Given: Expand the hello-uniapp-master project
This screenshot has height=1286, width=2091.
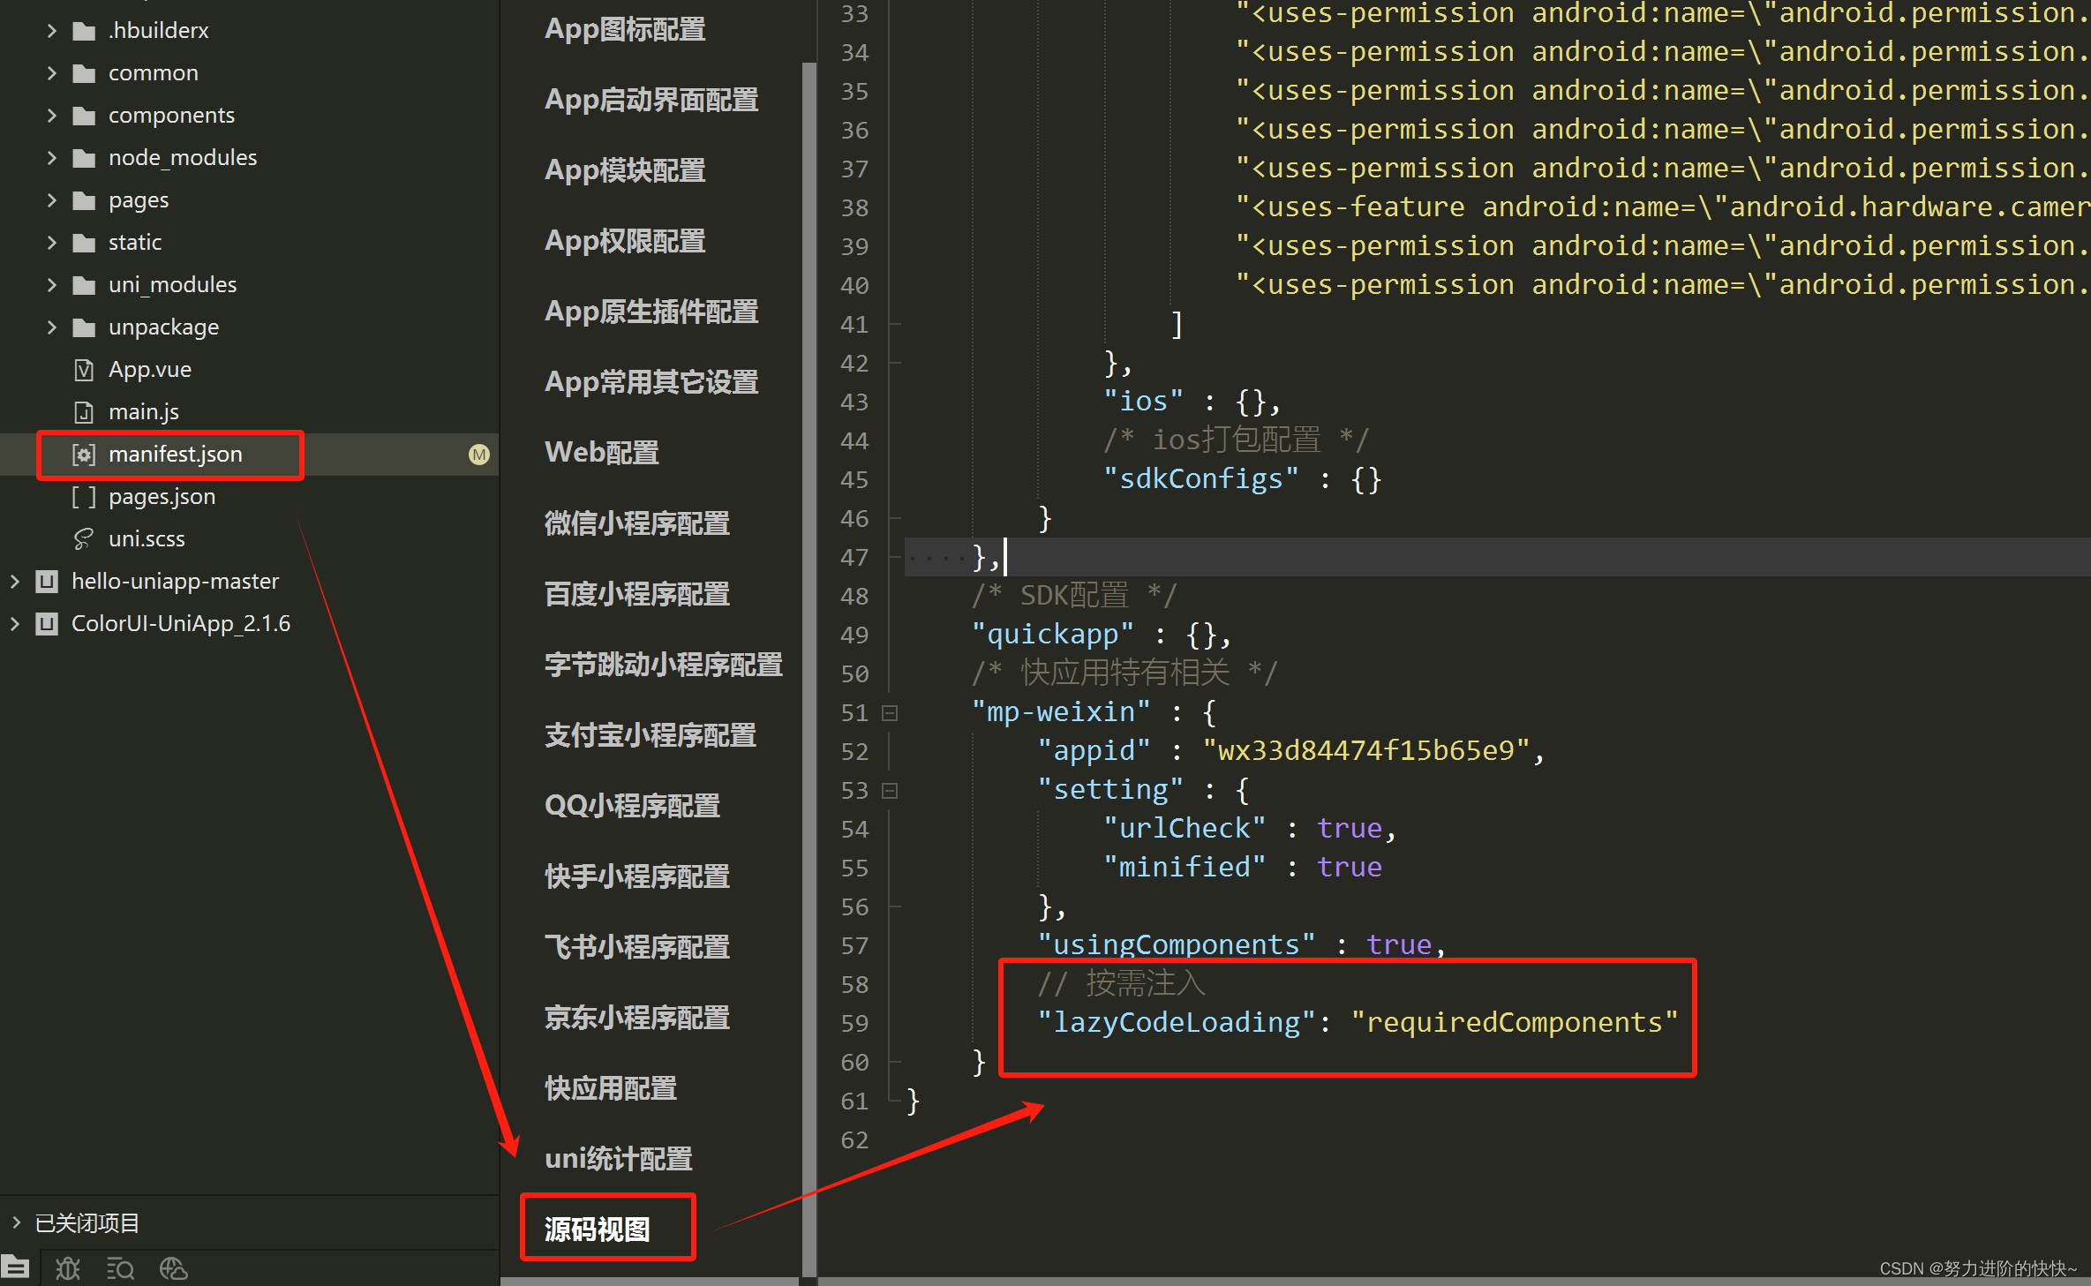Looking at the screenshot, I should click(14, 582).
